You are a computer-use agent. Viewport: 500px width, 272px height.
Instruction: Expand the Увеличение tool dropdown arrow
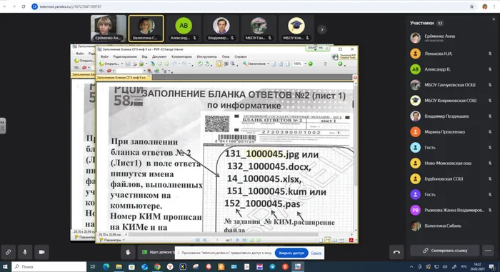(268, 64)
